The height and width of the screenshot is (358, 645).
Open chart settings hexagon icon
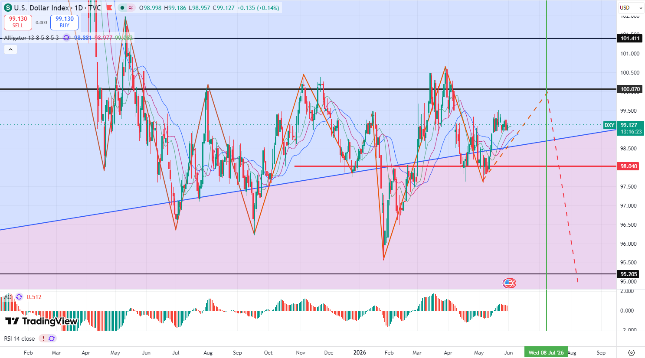pyautogui.click(x=632, y=352)
